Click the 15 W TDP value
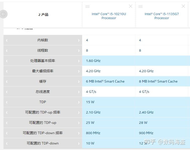This screenshot has width=190, height=150. (x=90, y=102)
